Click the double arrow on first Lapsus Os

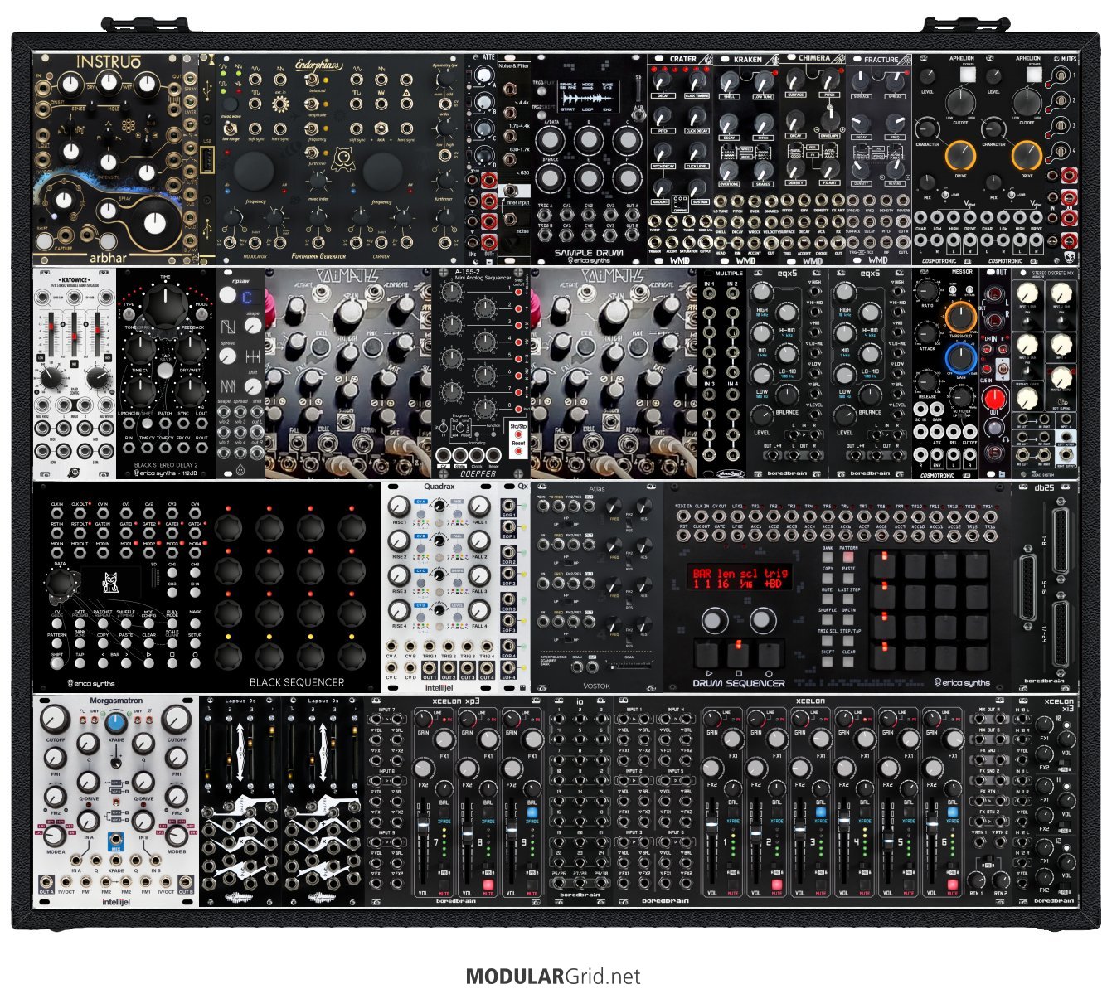click(x=240, y=753)
